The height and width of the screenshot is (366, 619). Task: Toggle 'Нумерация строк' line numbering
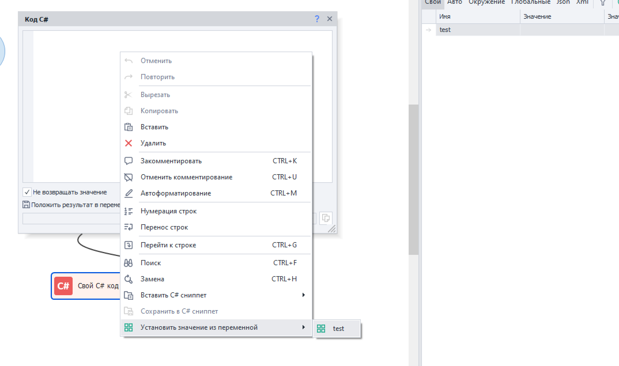tap(169, 211)
